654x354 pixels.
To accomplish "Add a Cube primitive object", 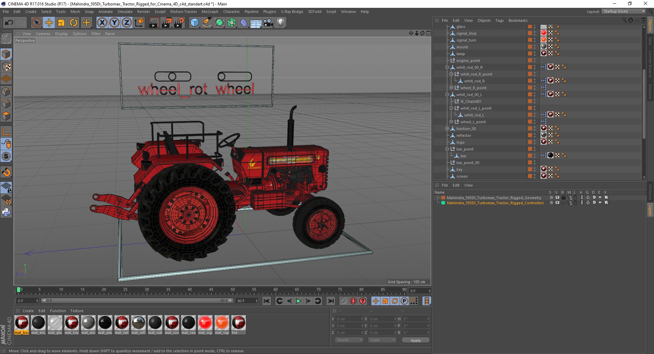I will pyautogui.click(x=194, y=23).
